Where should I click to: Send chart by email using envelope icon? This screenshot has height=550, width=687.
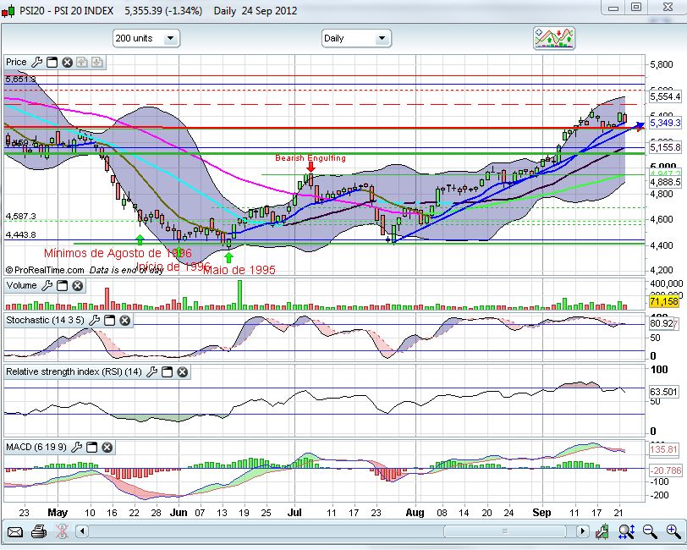[15, 532]
